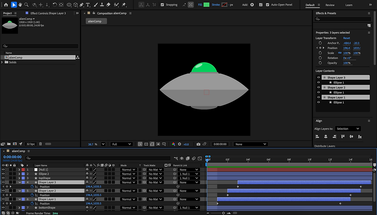Screen dimensions: 377x215
Task: Select the Eraser tool
Action: [108, 5]
